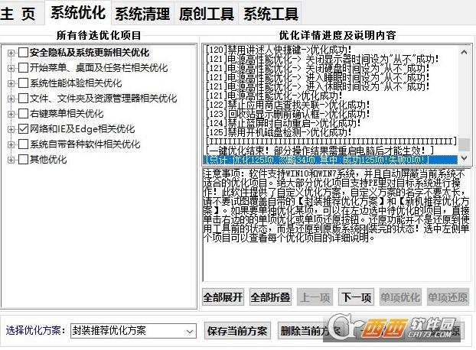Expand 开始菜单、桌面及任务栏相关优化 tree node

pyautogui.click(x=11, y=68)
